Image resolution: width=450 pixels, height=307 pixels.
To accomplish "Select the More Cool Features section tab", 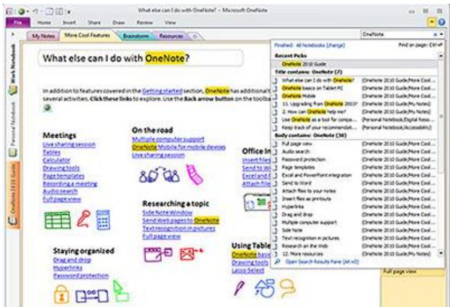I will point(87,35).
